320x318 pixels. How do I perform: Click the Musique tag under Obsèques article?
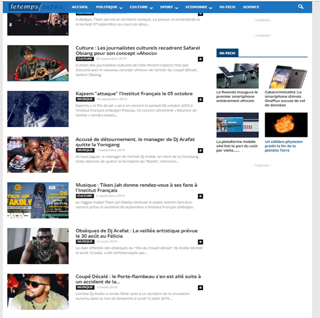(85, 242)
